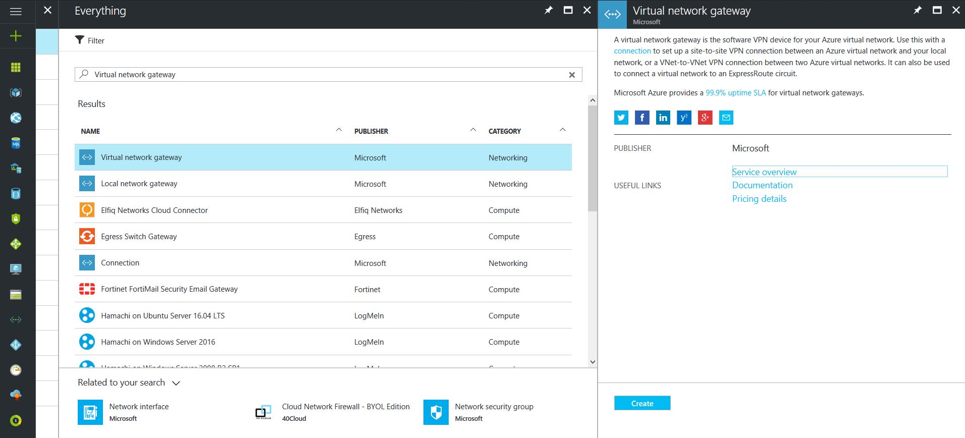
Task: Select the Egress Switch Gateway result row
Action: tap(139, 237)
